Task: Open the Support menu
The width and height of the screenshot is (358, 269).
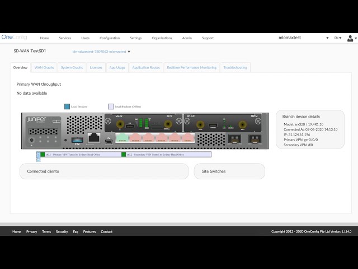Action: click(x=208, y=38)
